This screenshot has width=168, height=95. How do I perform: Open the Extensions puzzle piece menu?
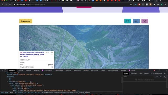pyautogui.click(x=154, y=4)
